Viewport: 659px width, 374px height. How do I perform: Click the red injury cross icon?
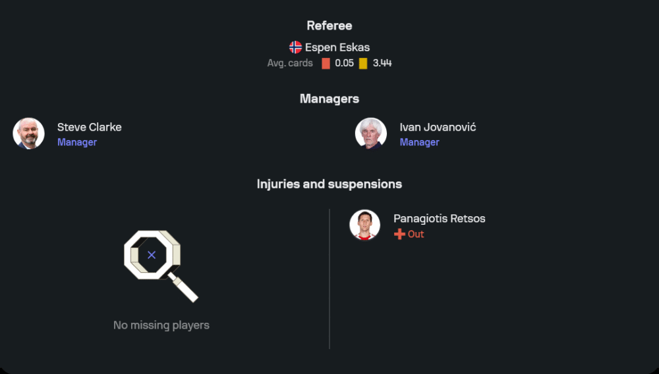tap(399, 234)
